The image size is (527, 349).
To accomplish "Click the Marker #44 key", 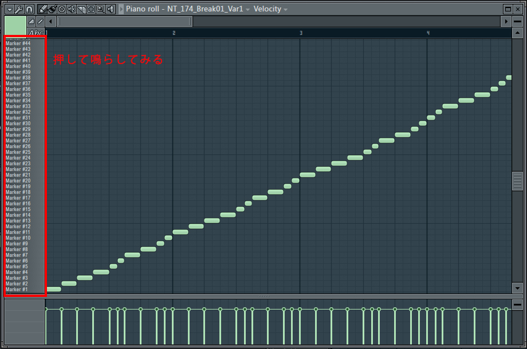I will (x=25, y=43).
